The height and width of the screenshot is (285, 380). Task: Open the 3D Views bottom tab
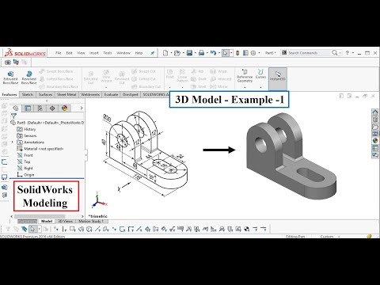[x=65, y=221]
